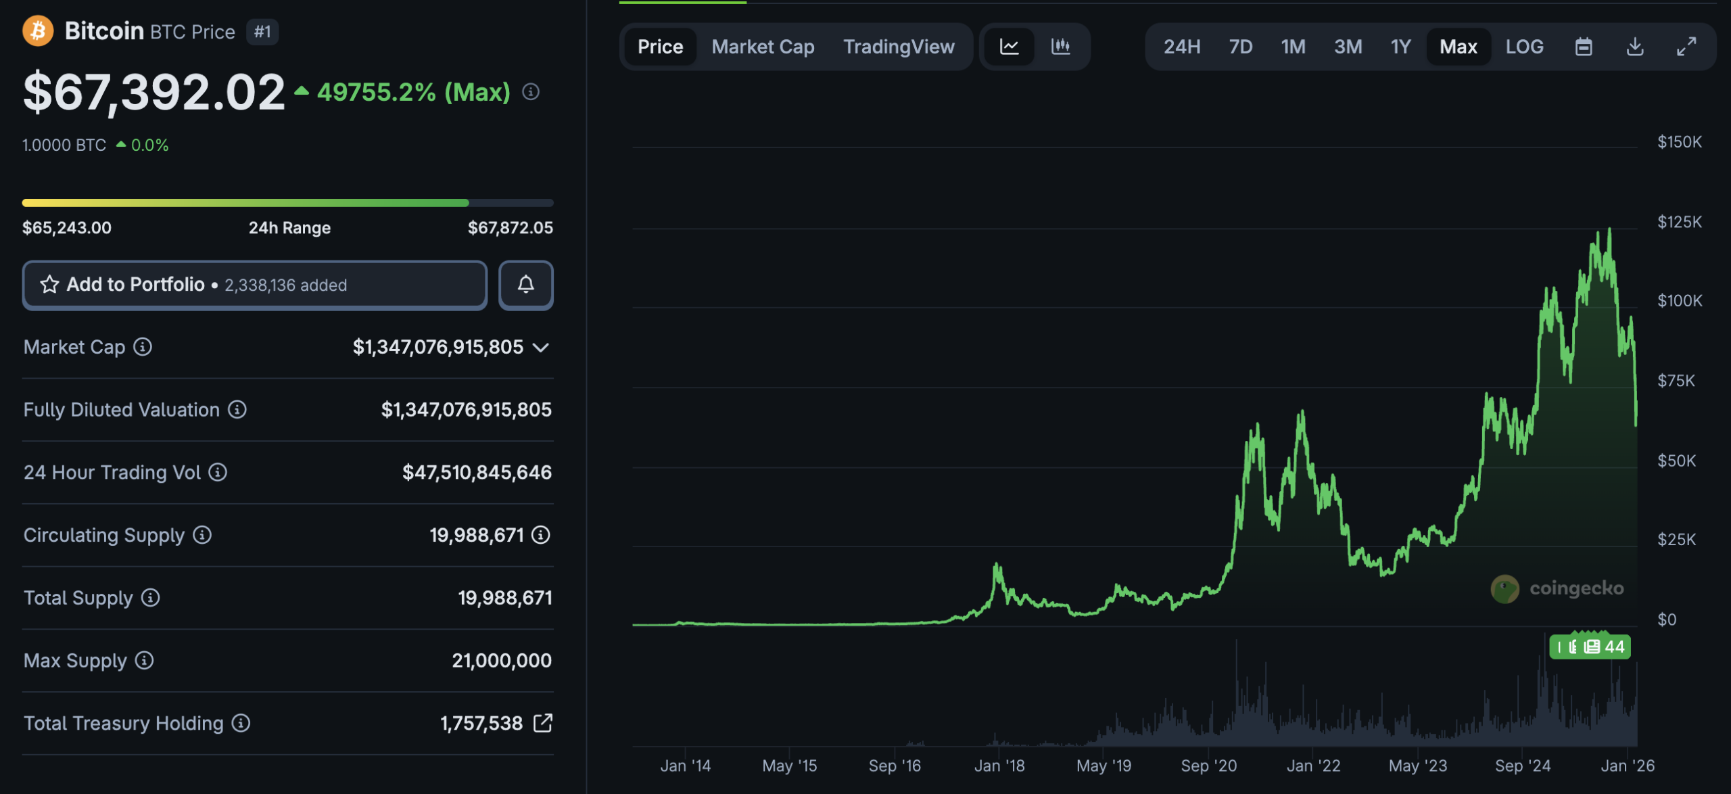Screen dimensions: 1731x794
Task: Click Add to Portfolio button
Action: click(255, 285)
